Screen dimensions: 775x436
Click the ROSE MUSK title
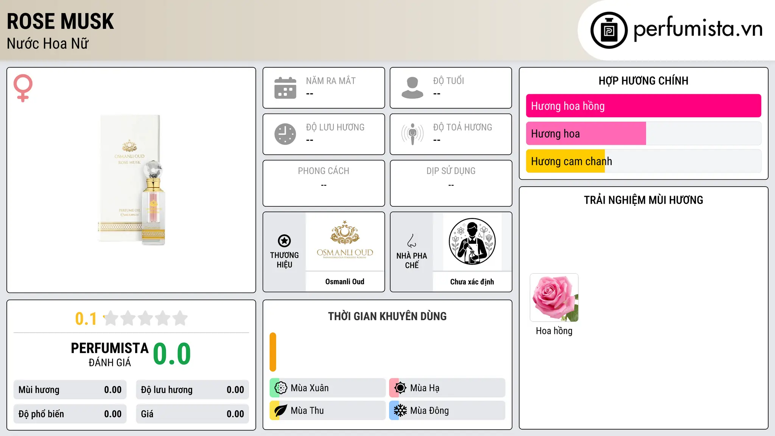click(60, 21)
